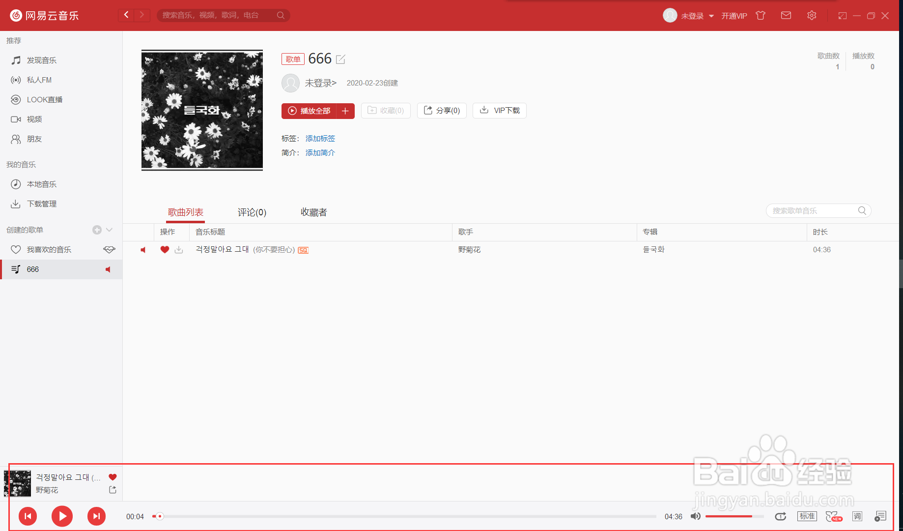Switch to the 歌曲列表 tab
The image size is (903, 531).
pyautogui.click(x=186, y=212)
